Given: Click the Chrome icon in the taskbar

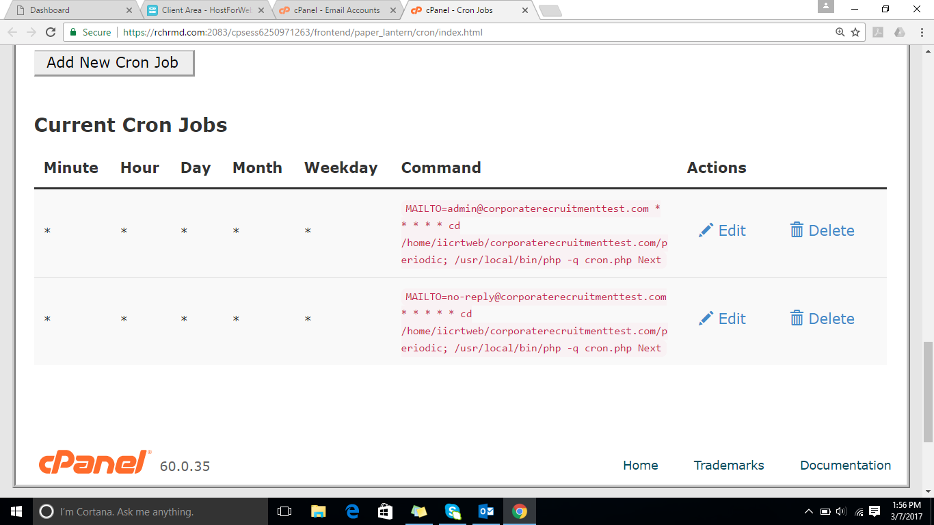Looking at the screenshot, I should (520, 511).
